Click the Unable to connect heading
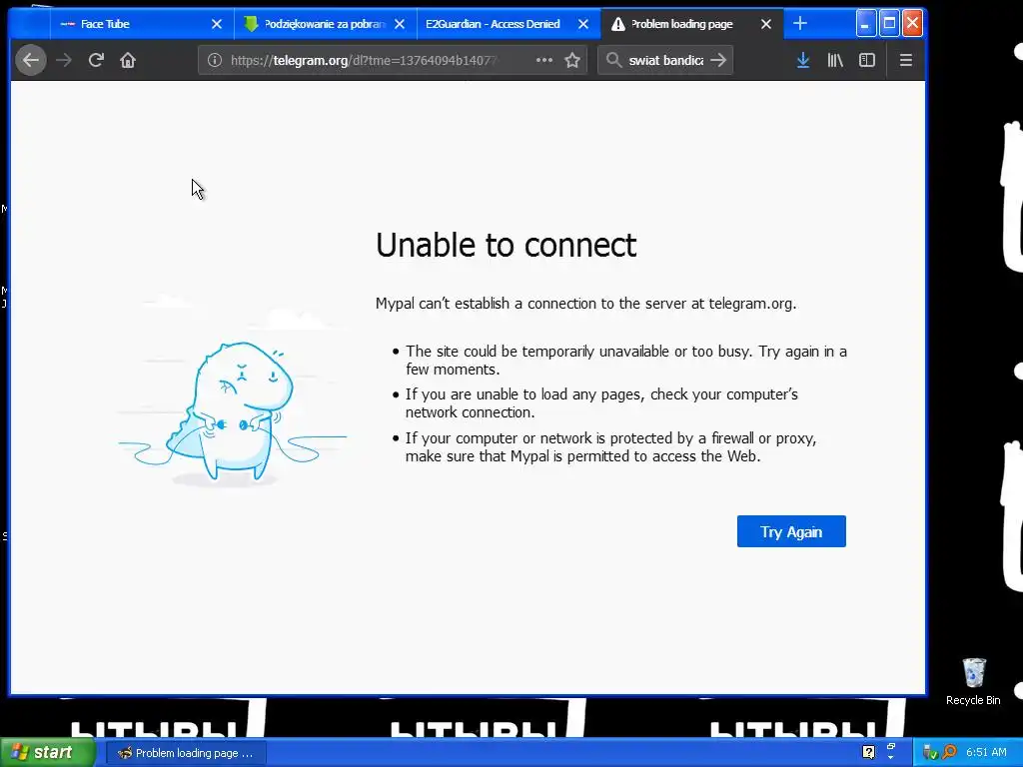This screenshot has width=1023, height=767. 506,246
